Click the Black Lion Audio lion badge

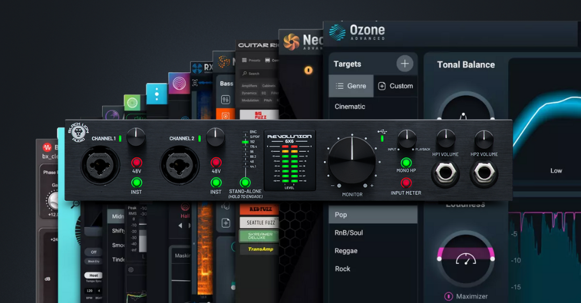[78, 132]
